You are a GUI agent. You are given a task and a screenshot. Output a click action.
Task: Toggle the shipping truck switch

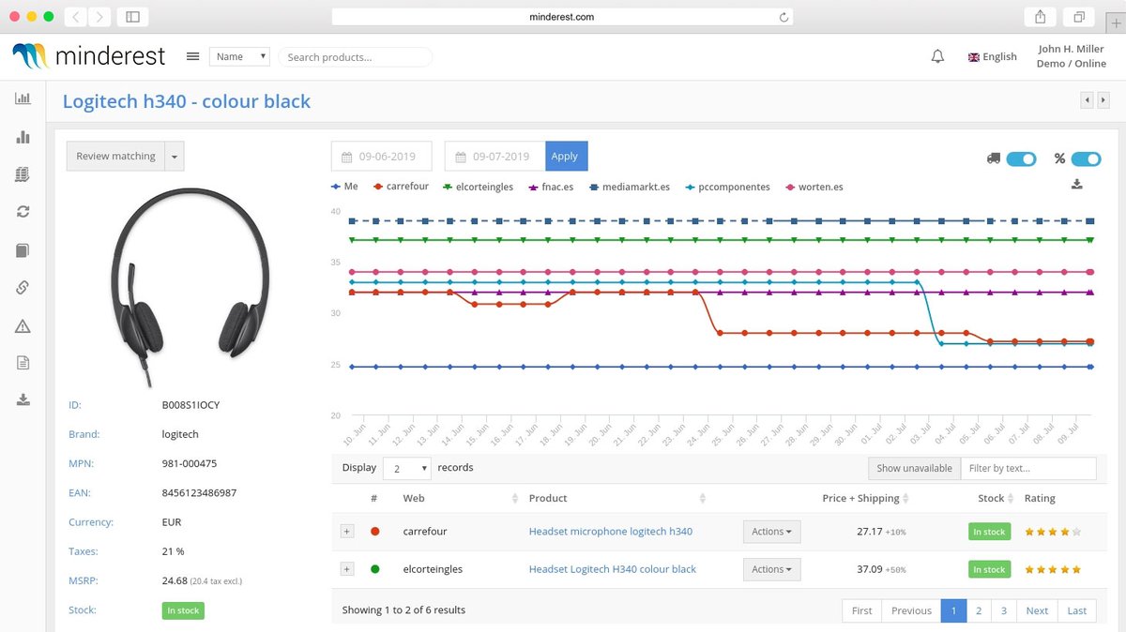(1021, 158)
